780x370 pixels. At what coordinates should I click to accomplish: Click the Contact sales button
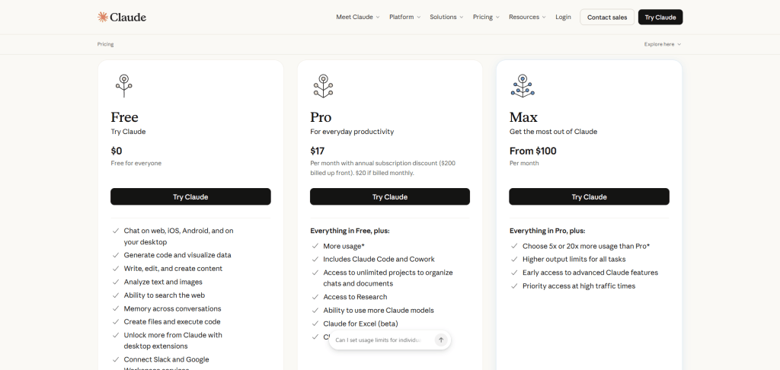607,17
